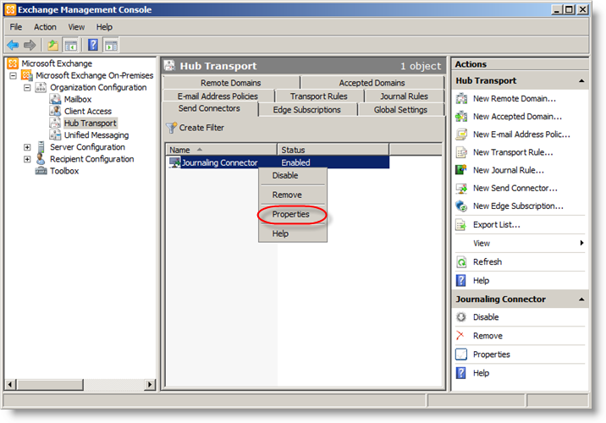Switch to the Accepted Domains tab
606x423 pixels.
(372, 83)
